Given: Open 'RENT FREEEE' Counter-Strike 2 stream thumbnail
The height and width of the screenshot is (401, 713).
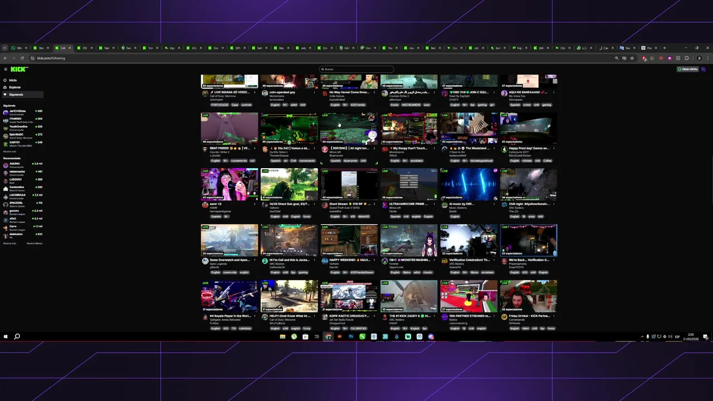Looking at the screenshot, I should [x=229, y=129].
